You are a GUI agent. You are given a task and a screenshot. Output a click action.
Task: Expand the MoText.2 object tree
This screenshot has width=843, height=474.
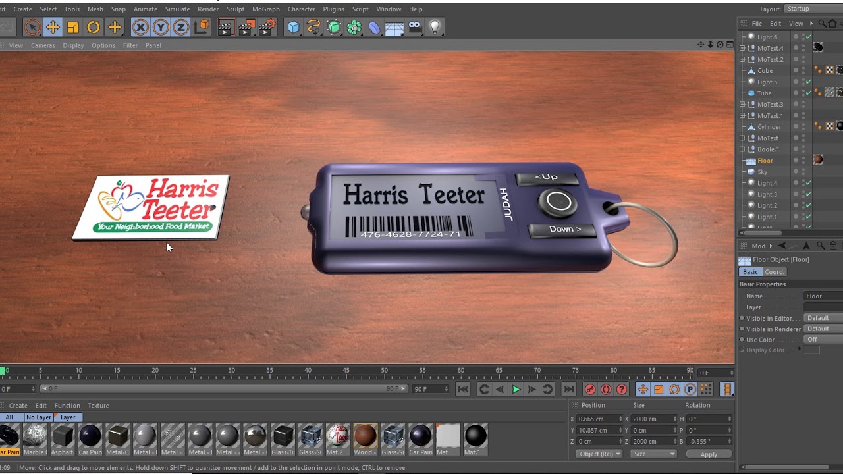(x=743, y=59)
